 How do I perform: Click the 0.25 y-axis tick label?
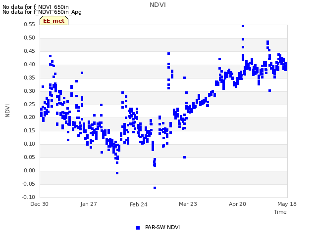[30, 104]
